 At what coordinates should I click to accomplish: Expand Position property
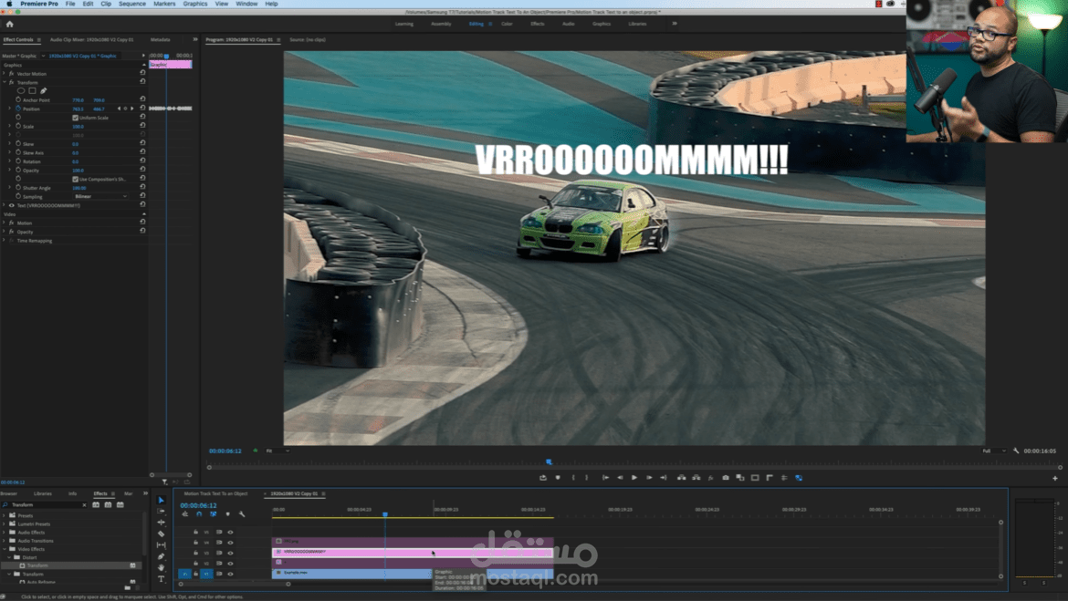click(9, 109)
